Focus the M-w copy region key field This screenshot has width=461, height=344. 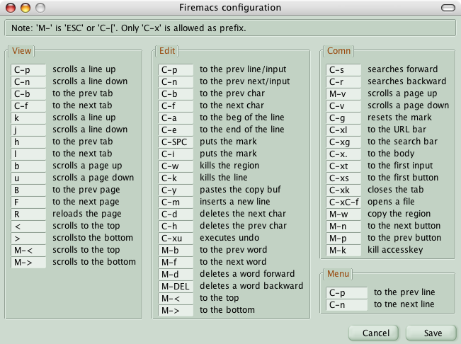(x=343, y=214)
